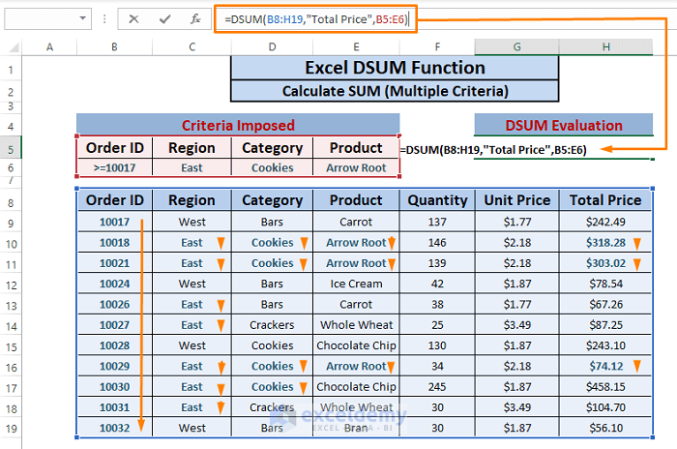Screen dimensions: 677x449
Task: Select column C header
Action: [x=191, y=46]
